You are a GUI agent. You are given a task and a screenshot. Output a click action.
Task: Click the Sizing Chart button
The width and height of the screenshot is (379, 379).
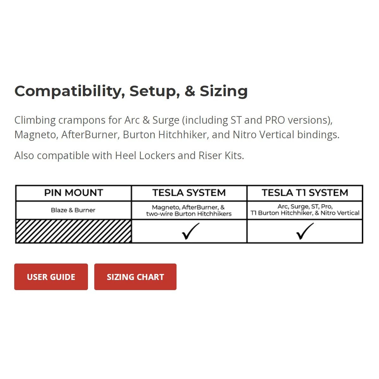(x=135, y=277)
